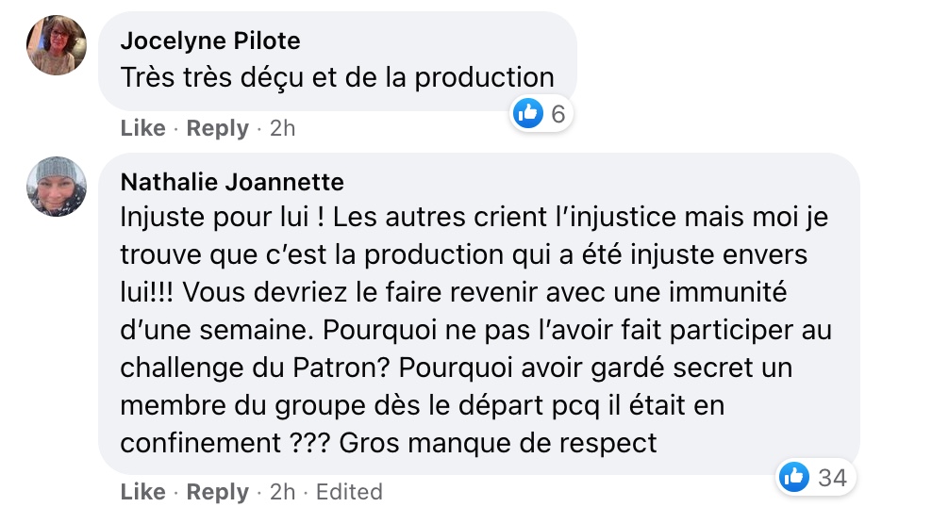The height and width of the screenshot is (507, 932).
Task: View the 34 reactions count
Action: pos(832,478)
